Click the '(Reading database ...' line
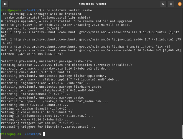This screenshot has height=139, width=183. click(x=67, y=65)
